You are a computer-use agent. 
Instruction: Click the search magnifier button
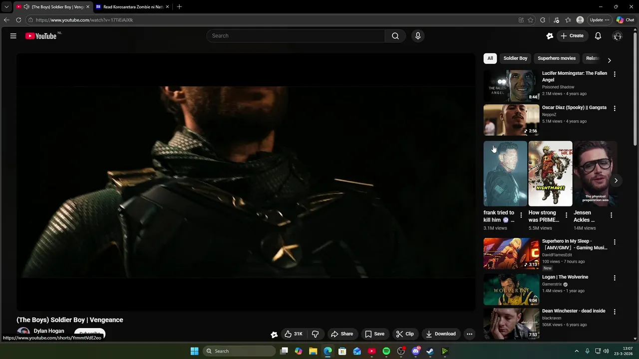[395, 36]
